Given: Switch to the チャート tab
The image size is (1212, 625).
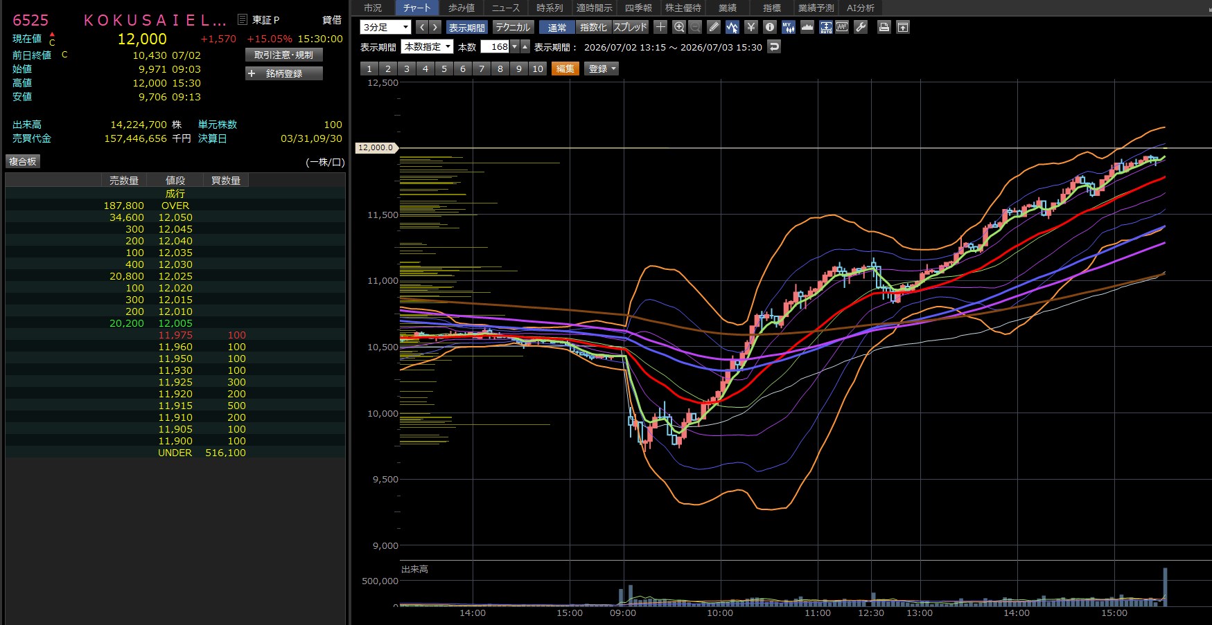Looking at the screenshot, I should (x=416, y=8).
